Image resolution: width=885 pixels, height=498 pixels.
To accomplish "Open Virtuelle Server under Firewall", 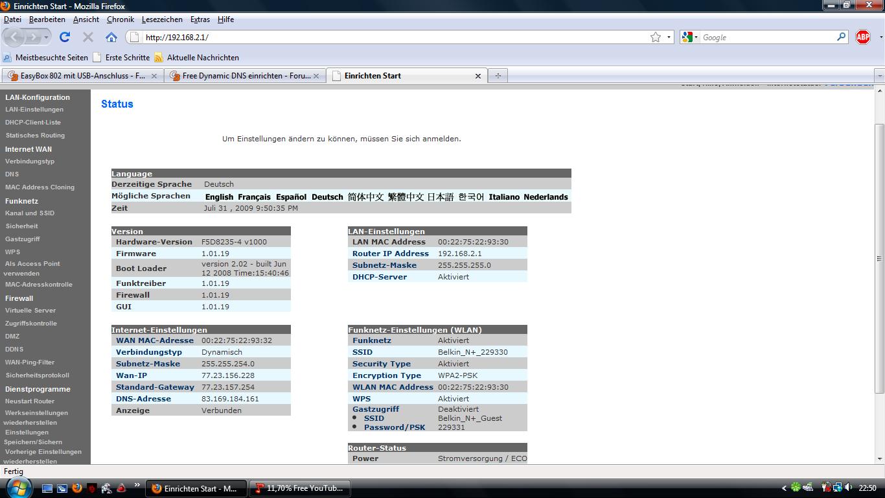I will click(30, 311).
